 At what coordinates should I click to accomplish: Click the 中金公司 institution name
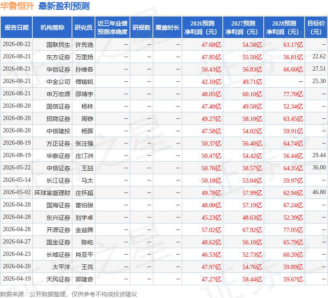click(x=58, y=82)
